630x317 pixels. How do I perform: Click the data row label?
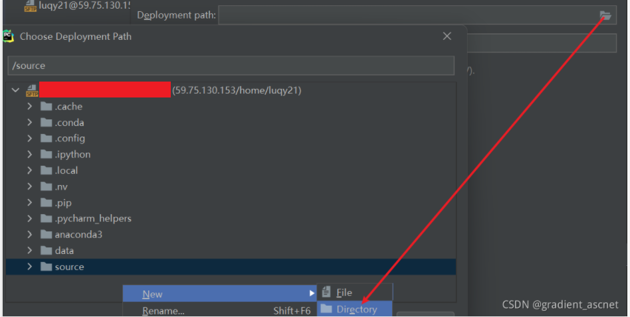point(64,251)
